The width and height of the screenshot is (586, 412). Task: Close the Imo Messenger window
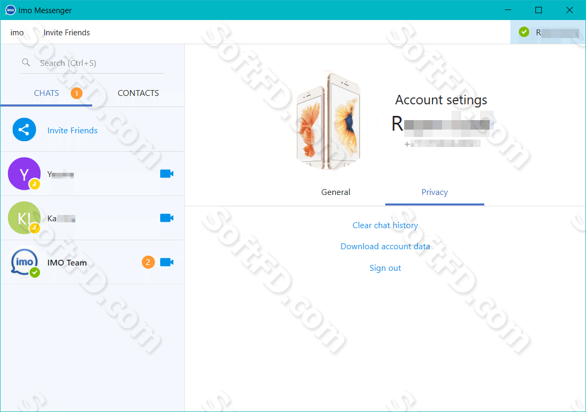[x=570, y=10]
